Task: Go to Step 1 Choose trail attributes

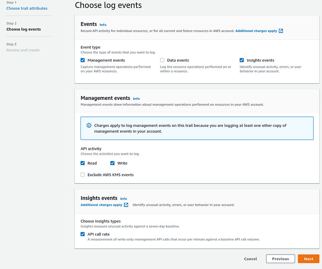Action: tap(27, 8)
